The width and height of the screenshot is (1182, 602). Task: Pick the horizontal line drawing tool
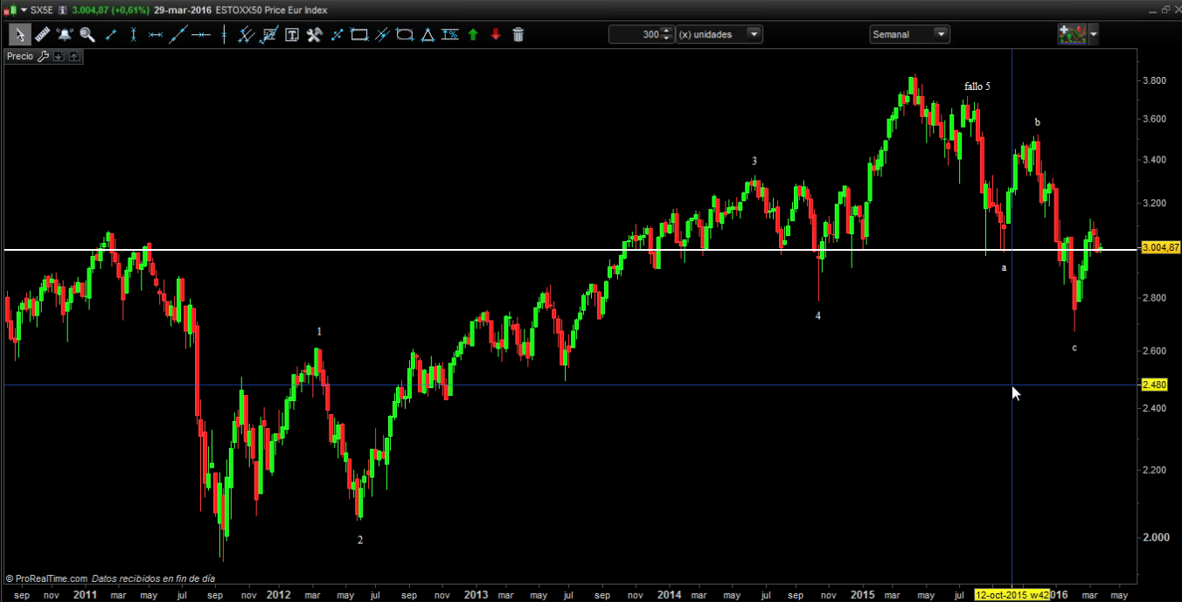[x=201, y=34]
